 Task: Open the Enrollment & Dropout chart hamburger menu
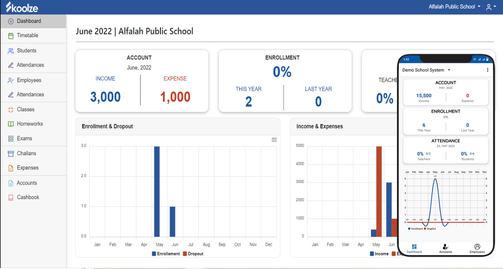[274, 140]
